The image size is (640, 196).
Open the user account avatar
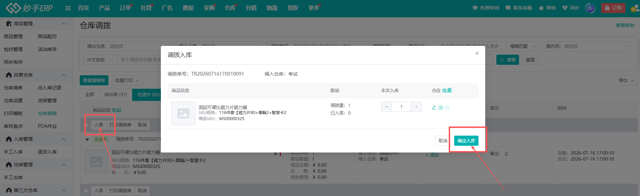tap(635, 8)
